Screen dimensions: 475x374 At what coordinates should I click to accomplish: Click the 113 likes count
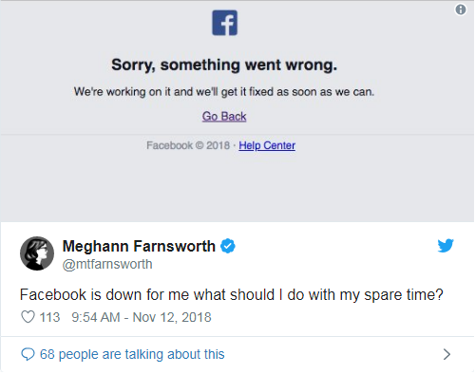(49, 317)
